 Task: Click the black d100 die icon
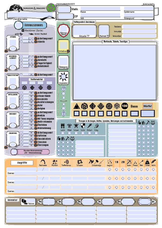(x=125, y=106)
